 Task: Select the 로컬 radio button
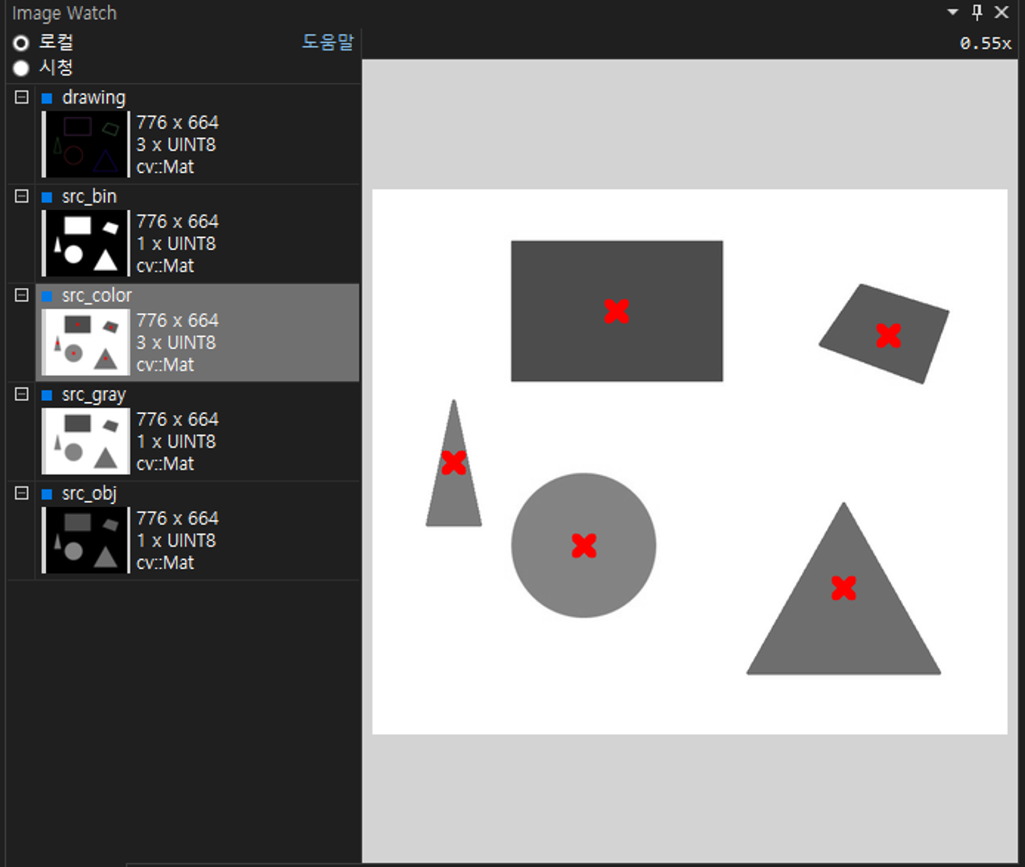(21, 43)
